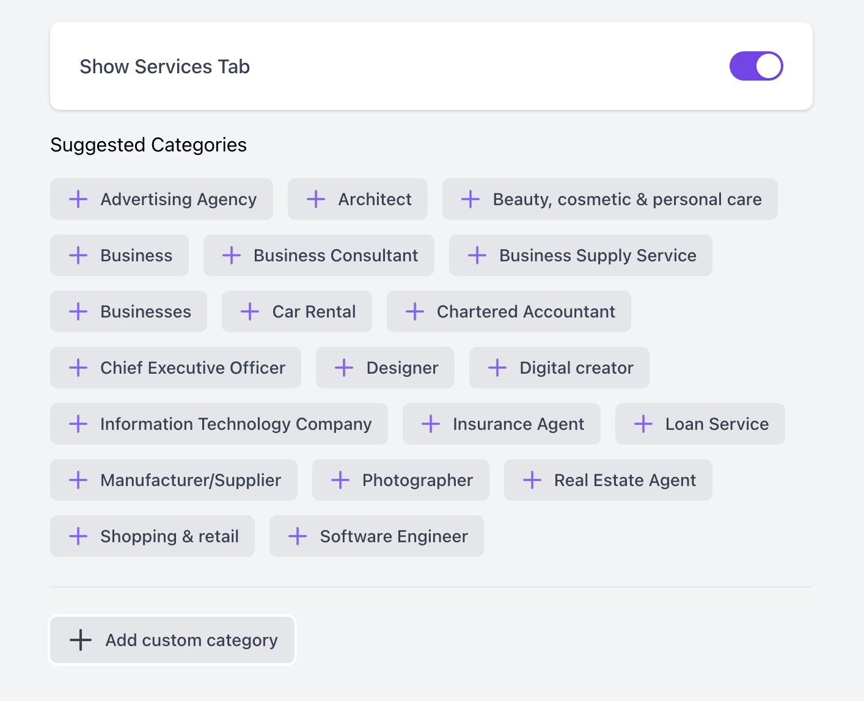
Task: Choose Digital creator category
Action: pyautogui.click(x=559, y=368)
